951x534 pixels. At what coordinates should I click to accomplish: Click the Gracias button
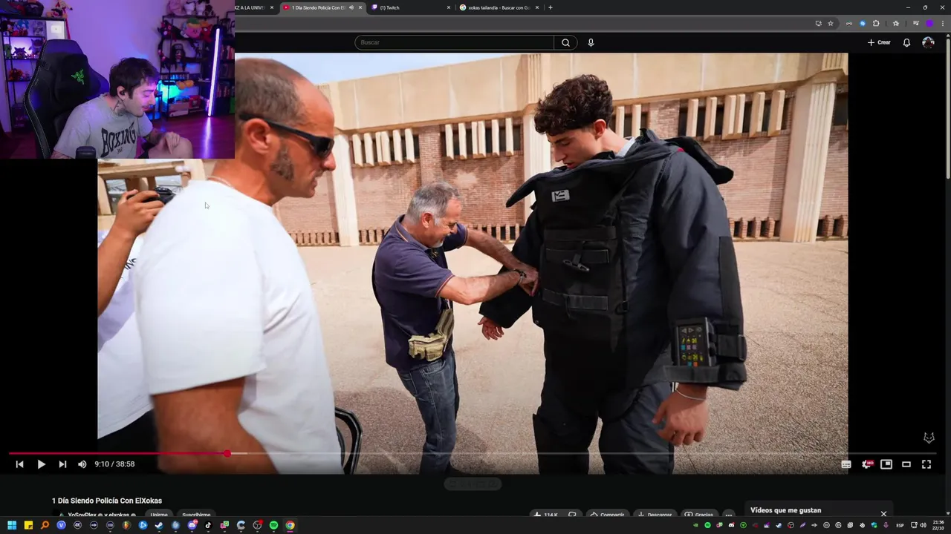coord(698,515)
